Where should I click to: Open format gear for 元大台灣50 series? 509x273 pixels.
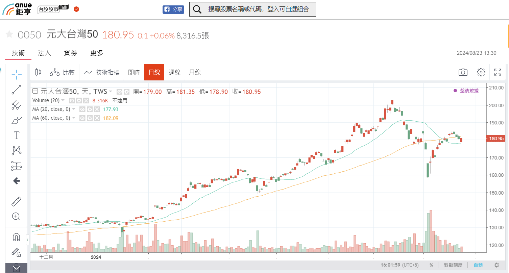[x=126, y=92]
